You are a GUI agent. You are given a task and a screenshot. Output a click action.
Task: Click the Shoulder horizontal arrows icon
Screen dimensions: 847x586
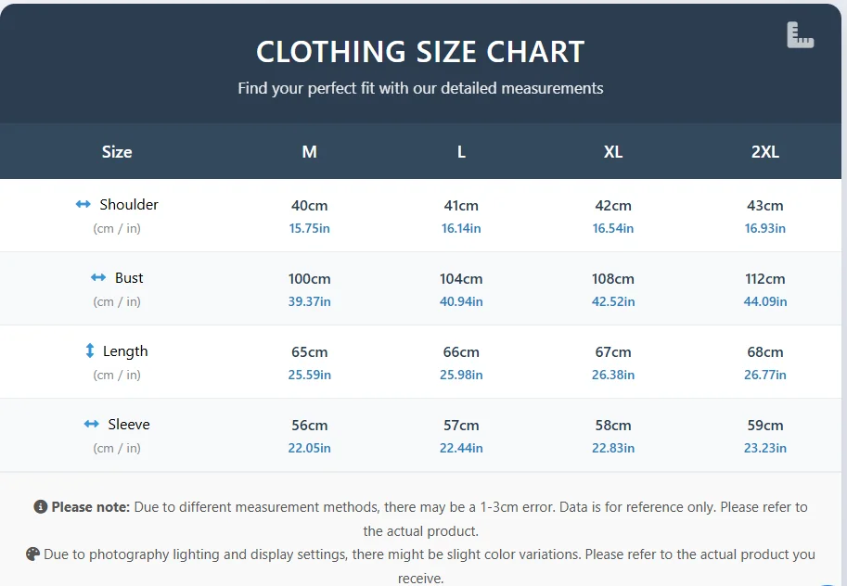coord(83,204)
